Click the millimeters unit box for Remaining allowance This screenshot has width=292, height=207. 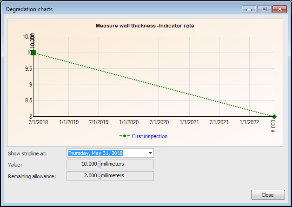point(127,176)
